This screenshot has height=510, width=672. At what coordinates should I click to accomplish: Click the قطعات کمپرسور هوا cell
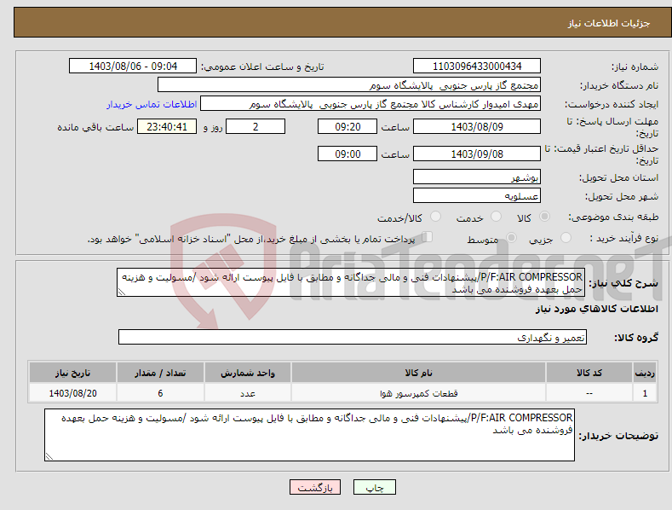[418, 393]
